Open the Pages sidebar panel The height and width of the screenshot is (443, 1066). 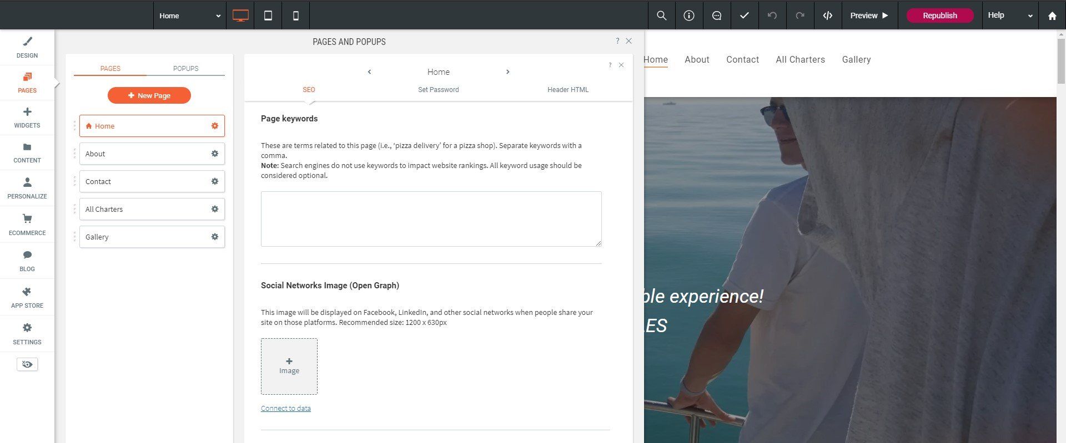(x=27, y=83)
